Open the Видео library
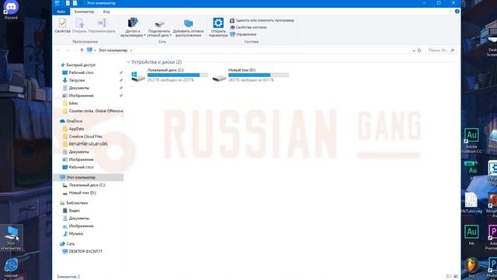The height and width of the screenshot is (280, 497). coord(75,211)
